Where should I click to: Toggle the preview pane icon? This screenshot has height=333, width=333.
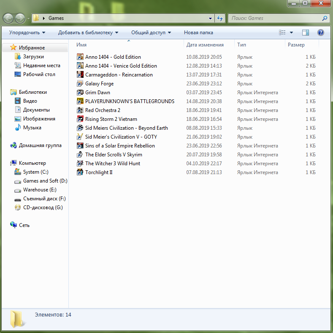tap(306, 33)
